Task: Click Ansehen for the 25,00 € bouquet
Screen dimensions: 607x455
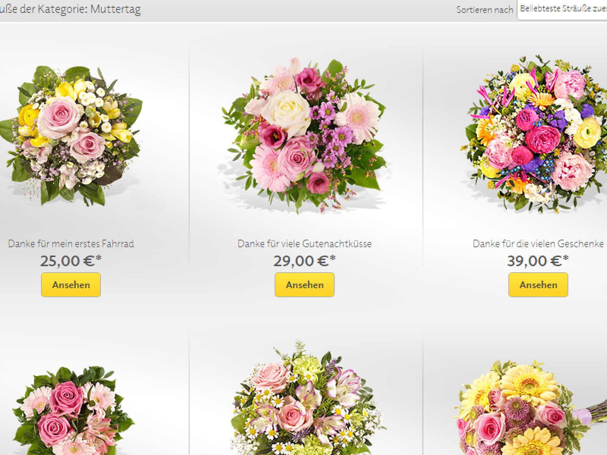Action: (x=71, y=285)
